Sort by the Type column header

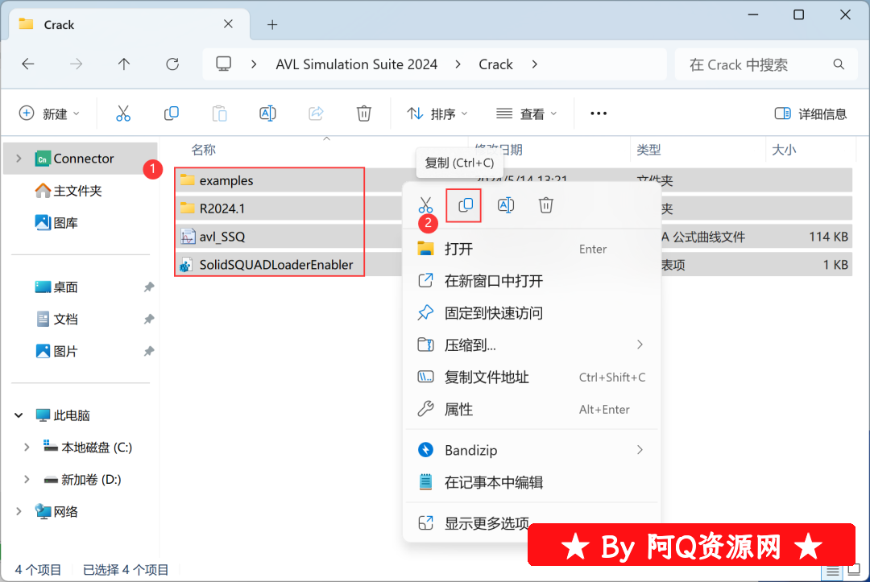click(648, 150)
